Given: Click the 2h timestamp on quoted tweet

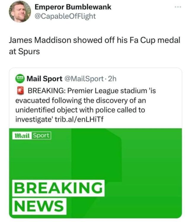Looking at the screenshot, I should 112,79.
